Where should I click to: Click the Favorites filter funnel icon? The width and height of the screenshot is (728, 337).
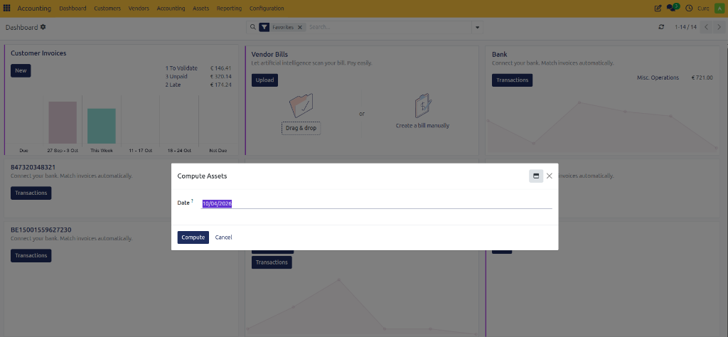264,28
